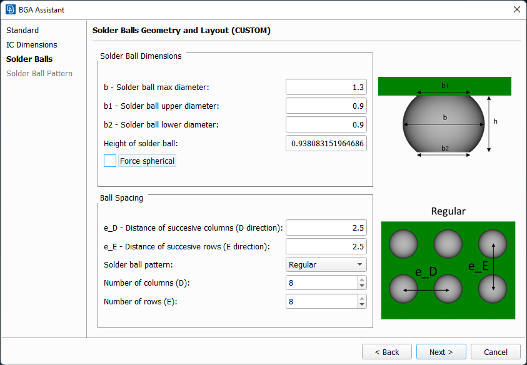Open the Standard page in sidebar

coord(23,30)
